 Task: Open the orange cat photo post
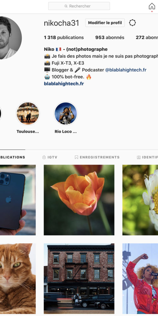(18, 278)
